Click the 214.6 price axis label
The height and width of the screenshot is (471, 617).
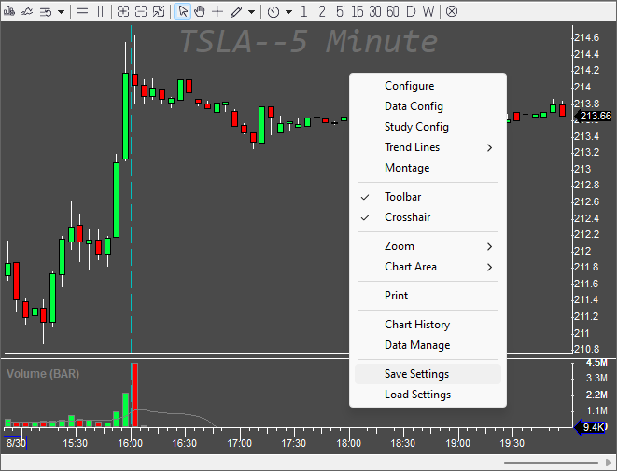pyautogui.click(x=587, y=37)
